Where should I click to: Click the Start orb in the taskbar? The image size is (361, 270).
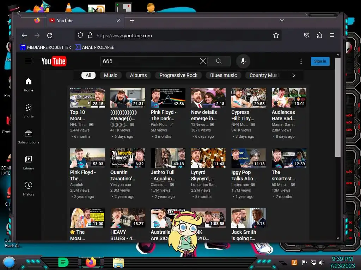[9, 262]
